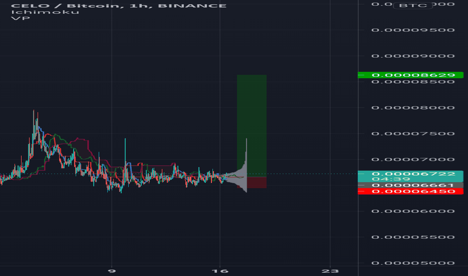Click the green take-profit label 0.00008629
This screenshot has width=468, height=276.
pos(411,75)
